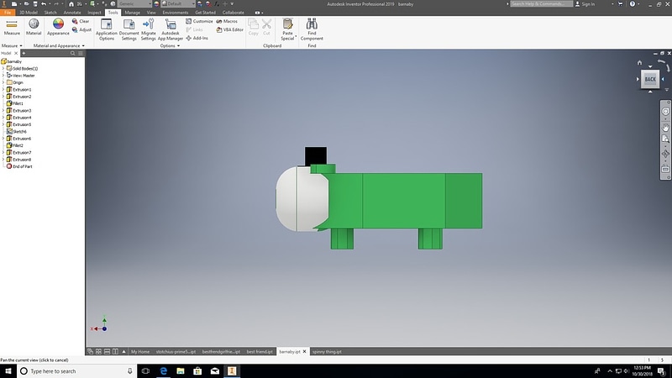Open the Manage ribbon tab

pyautogui.click(x=132, y=13)
